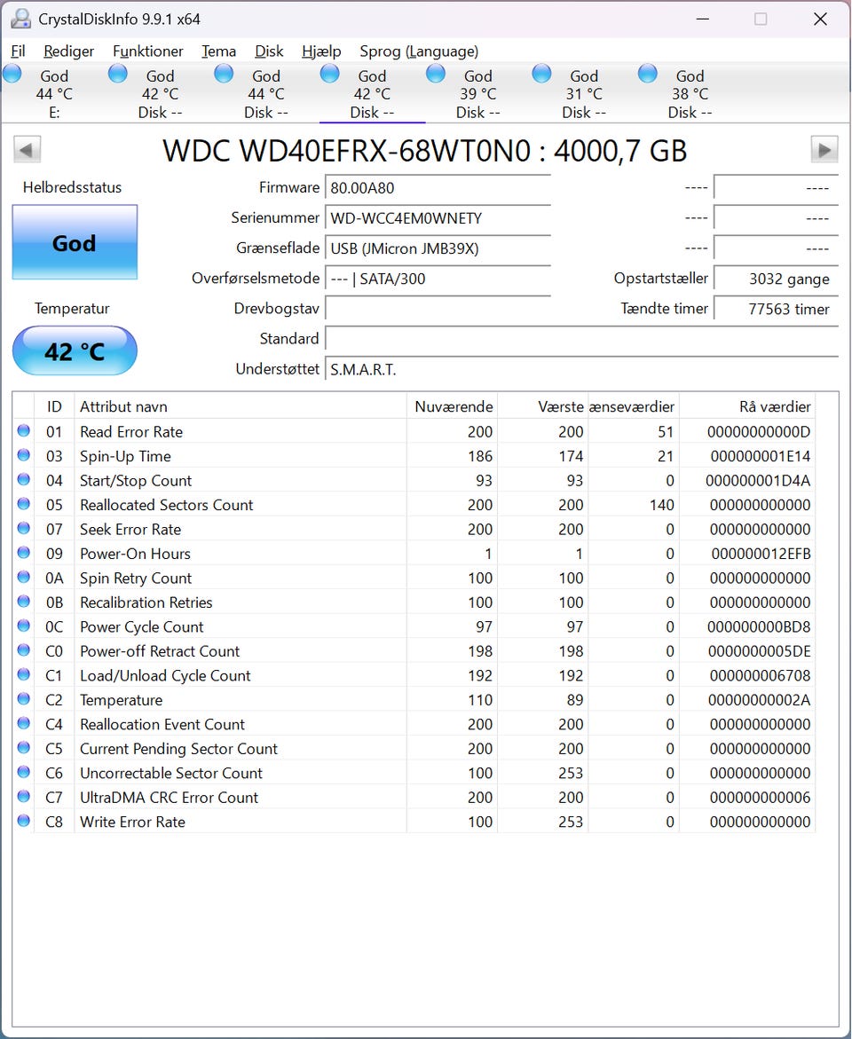852x1039 pixels.
Task: Select the Reallocated Sectors Count attribute name
Action: click(167, 505)
